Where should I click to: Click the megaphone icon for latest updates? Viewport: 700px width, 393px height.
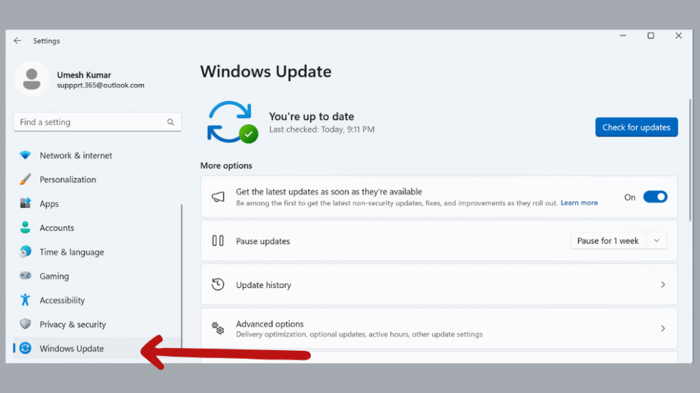[x=218, y=196]
